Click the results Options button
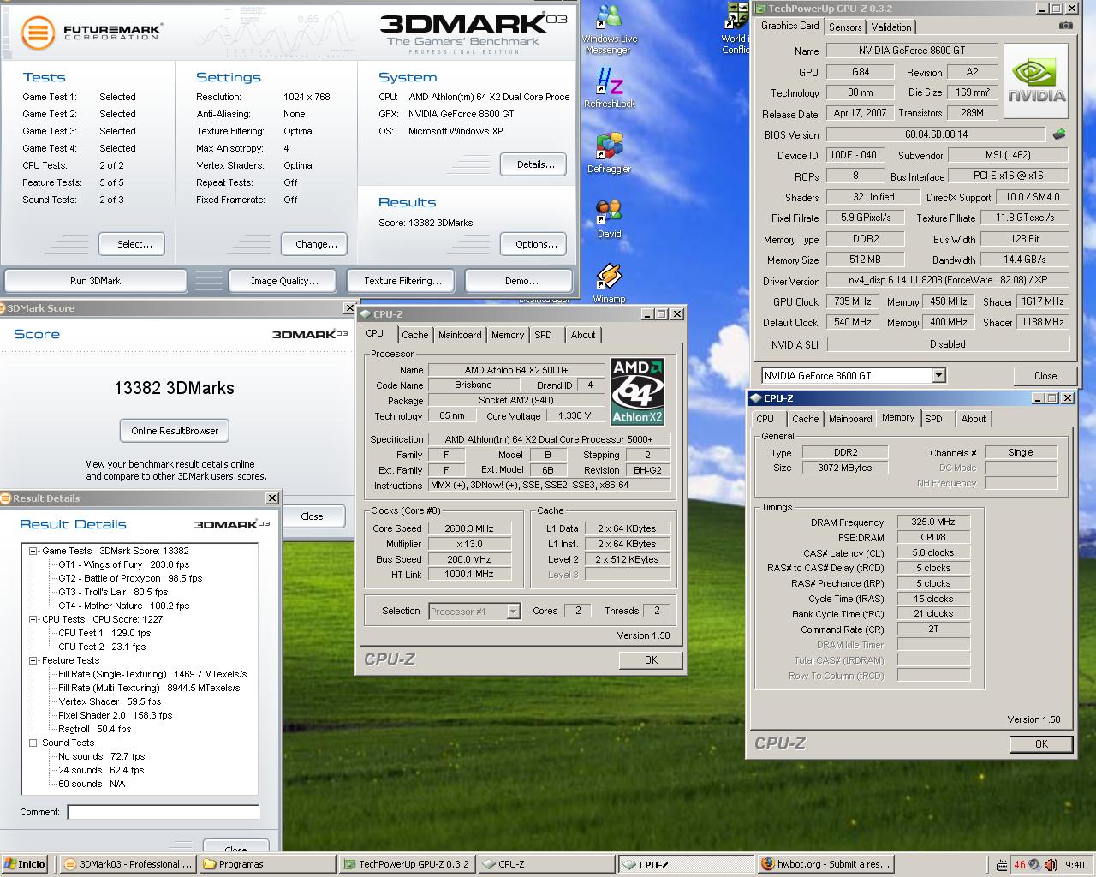The image size is (1096, 877). click(x=535, y=244)
